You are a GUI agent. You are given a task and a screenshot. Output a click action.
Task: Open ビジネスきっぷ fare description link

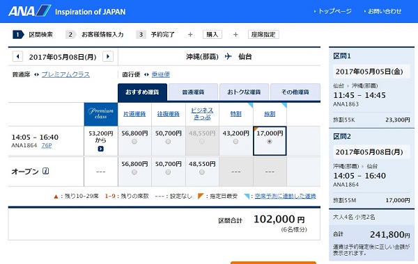pyautogui.click(x=202, y=114)
